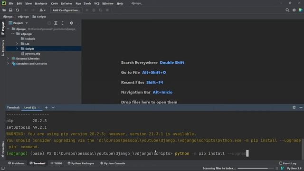304x171 pixels.
Task: Expand the Scripts folder
Action: 17,48
